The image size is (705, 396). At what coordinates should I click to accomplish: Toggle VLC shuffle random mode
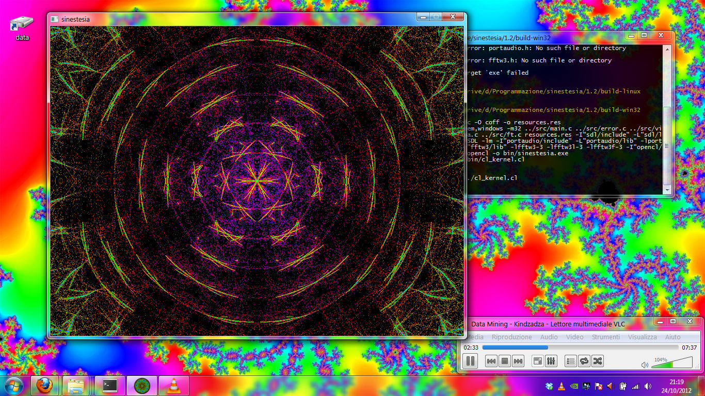click(598, 361)
